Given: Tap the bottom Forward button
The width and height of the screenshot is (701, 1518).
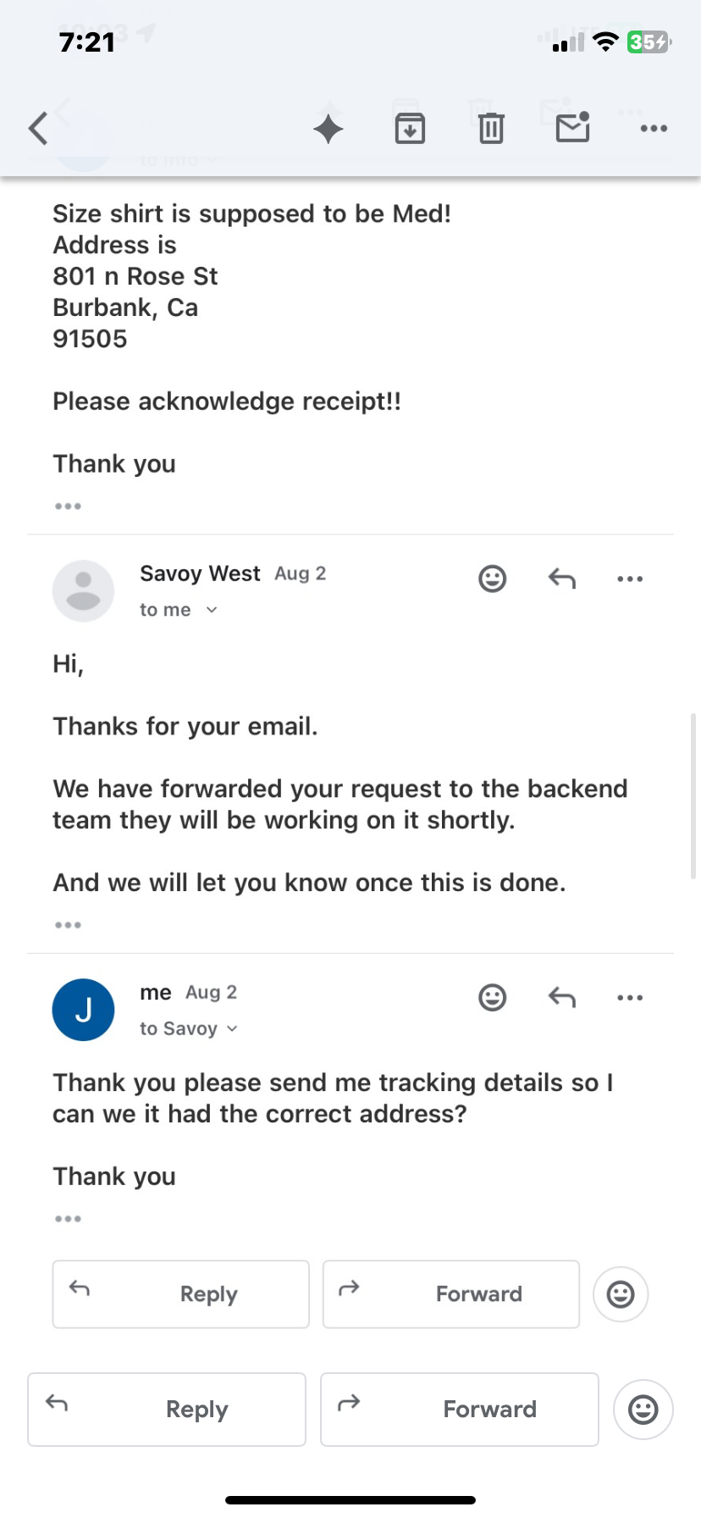Looking at the screenshot, I should coord(459,1409).
